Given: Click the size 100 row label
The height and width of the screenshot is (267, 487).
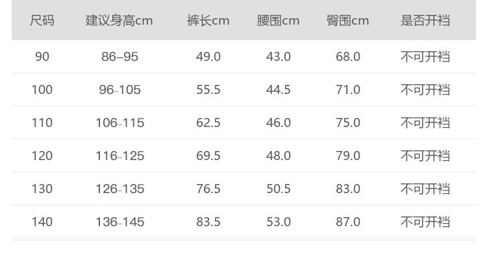Looking at the screenshot, I should pos(42,90).
